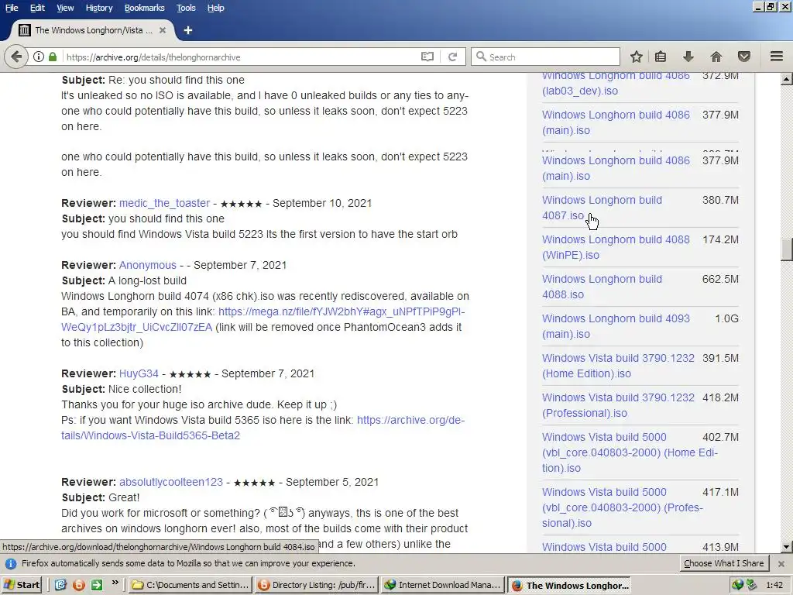Download Vista build 3790.1232 (Home Edition).iso
Screen dimensions: 793x595
(618, 366)
